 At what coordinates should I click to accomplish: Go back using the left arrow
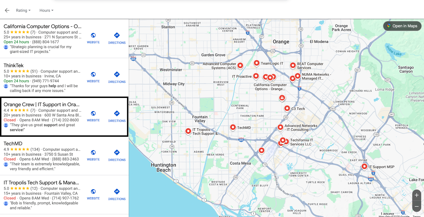[x=7, y=10]
